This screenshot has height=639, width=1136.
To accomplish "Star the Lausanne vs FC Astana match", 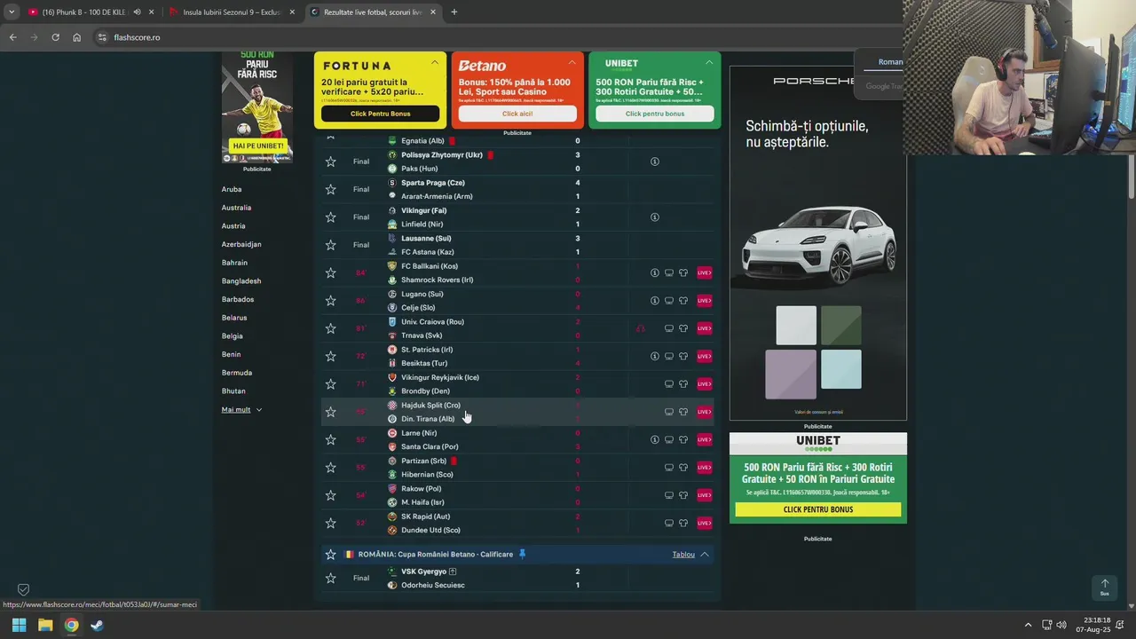I will pyautogui.click(x=330, y=245).
